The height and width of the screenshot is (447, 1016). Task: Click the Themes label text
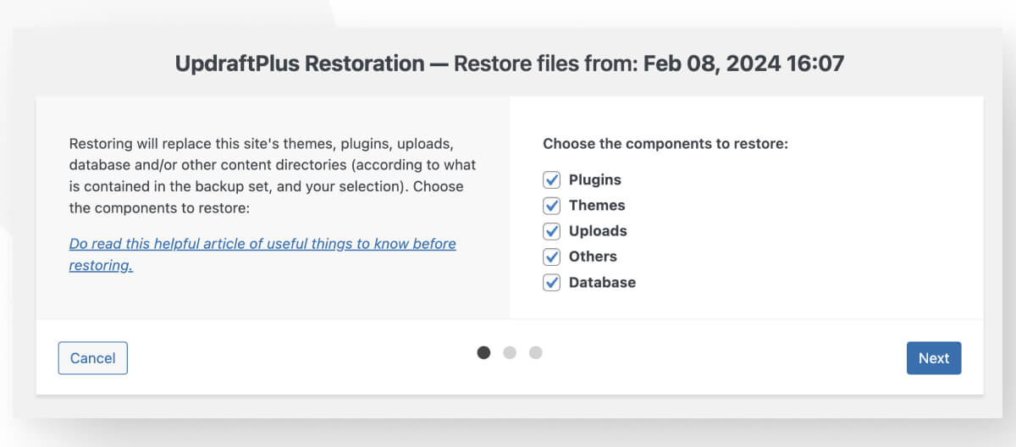(x=597, y=205)
